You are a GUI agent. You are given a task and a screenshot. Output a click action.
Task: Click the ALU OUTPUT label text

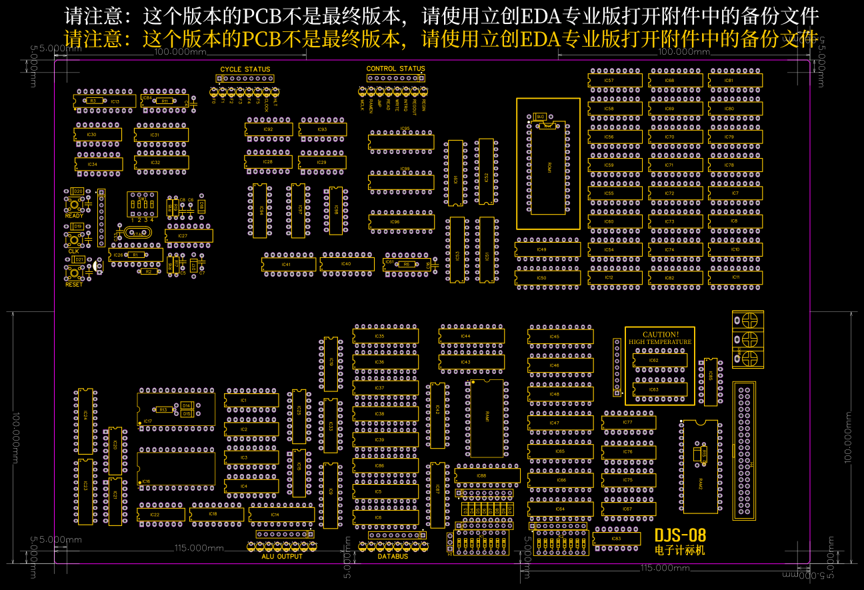pos(282,557)
